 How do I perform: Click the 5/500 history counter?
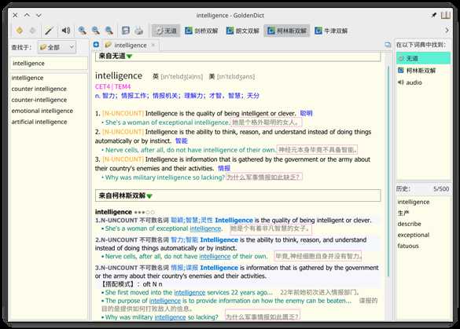pyautogui.click(x=441, y=189)
